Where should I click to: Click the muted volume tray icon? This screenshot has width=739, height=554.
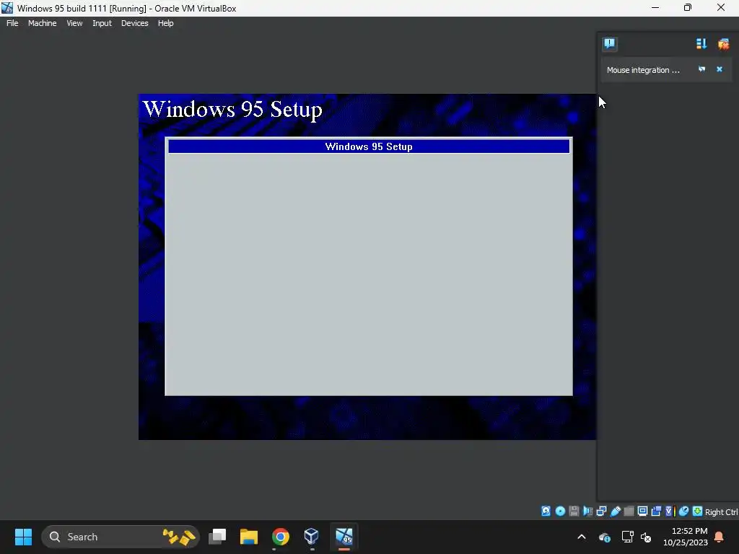tap(646, 537)
